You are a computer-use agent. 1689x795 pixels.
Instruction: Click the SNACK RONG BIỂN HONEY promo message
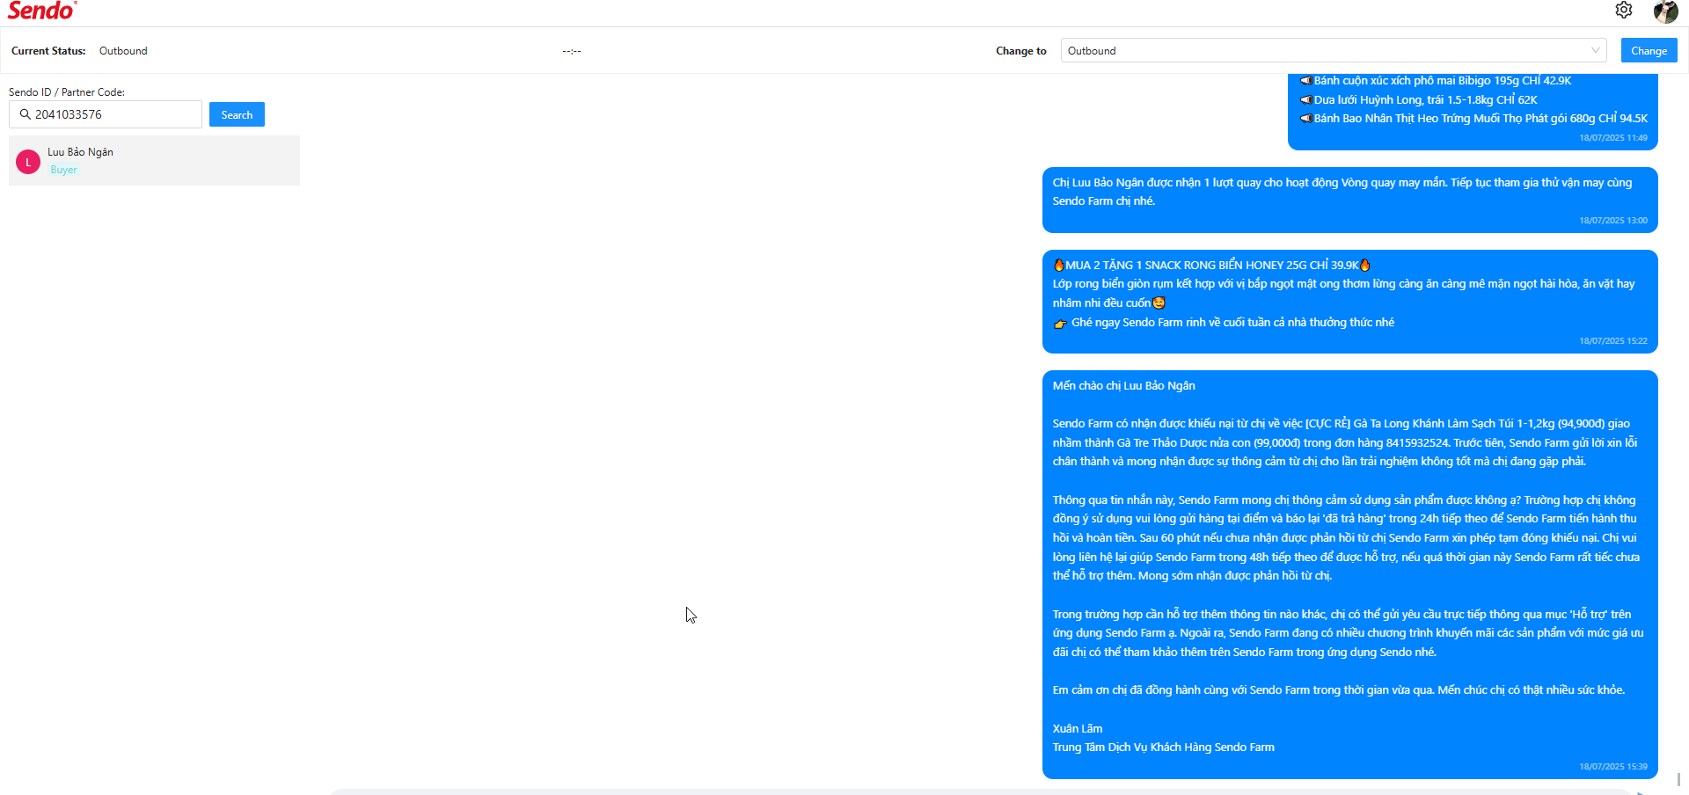(1349, 302)
